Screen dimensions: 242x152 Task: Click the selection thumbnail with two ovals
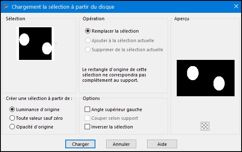(x=36, y=43)
